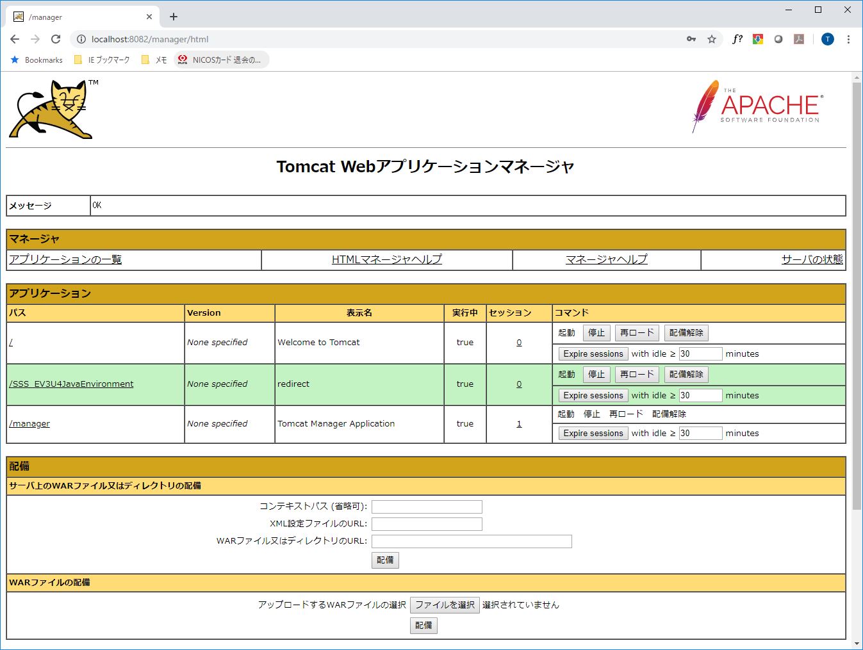
Task: Reload the page with the refresh icon
Action: 56,39
